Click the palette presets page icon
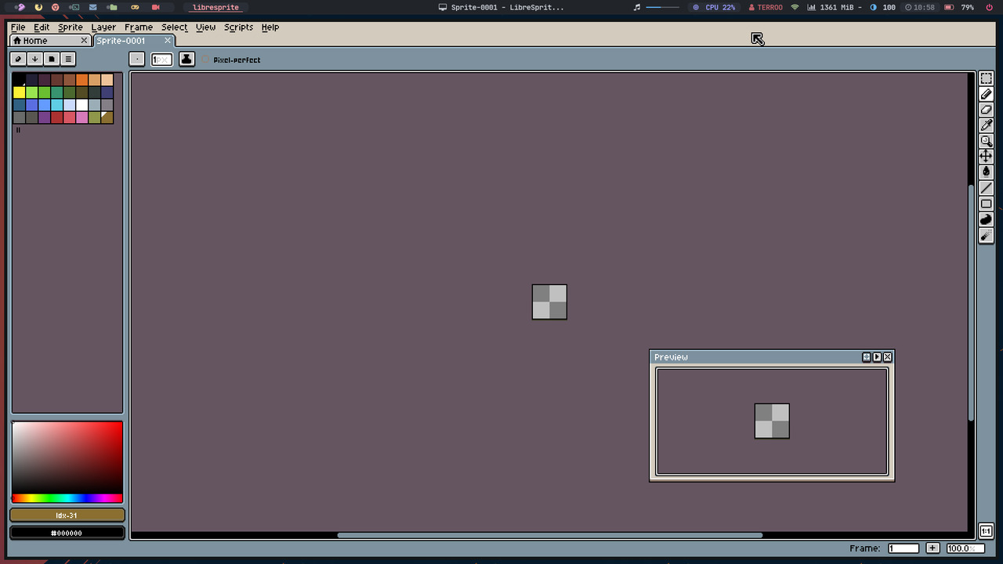This screenshot has width=1003, height=564. (51, 59)
